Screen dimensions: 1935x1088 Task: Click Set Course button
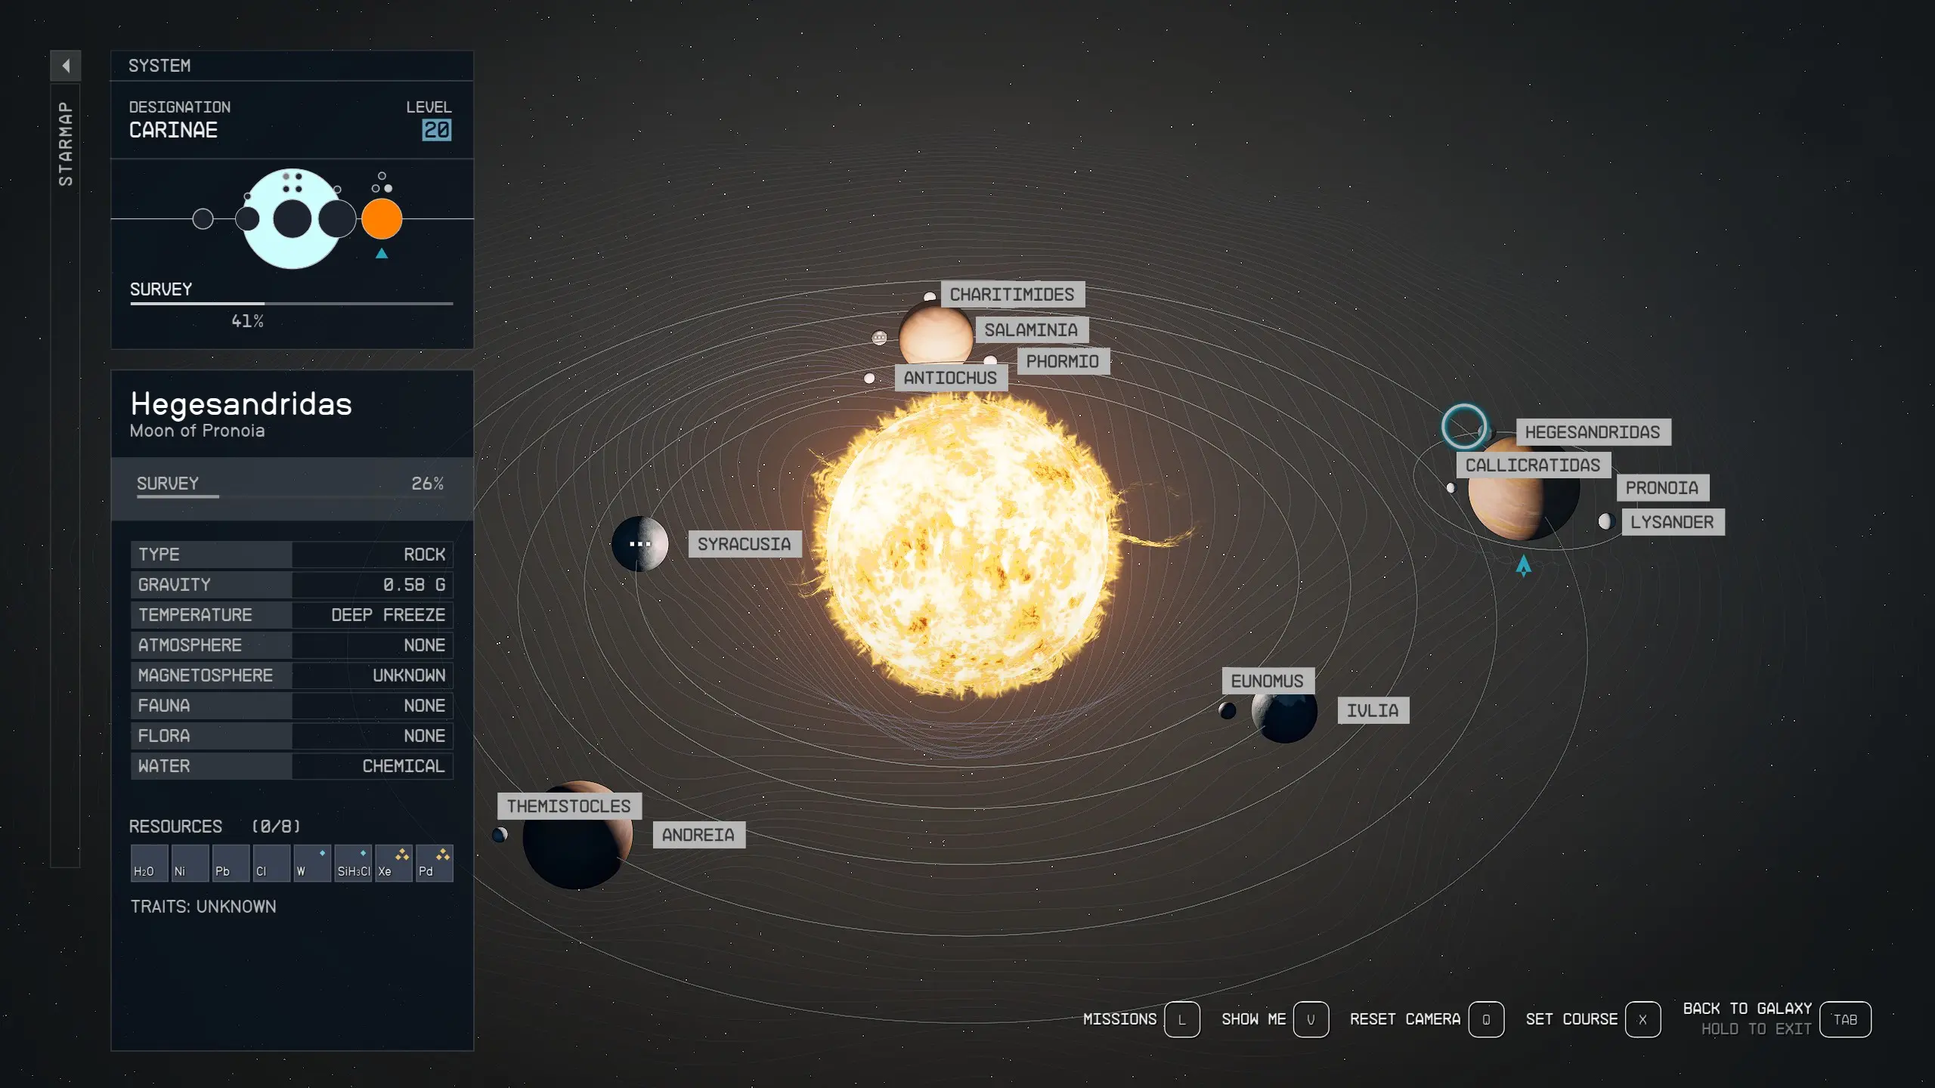coord(1644,1019)
